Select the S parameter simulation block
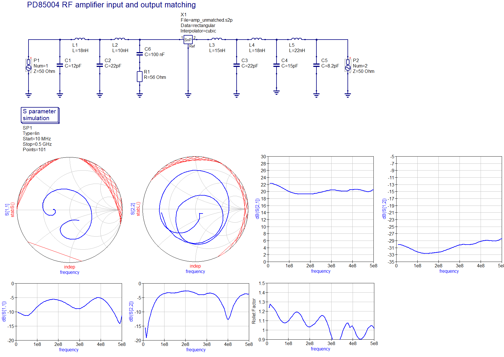 pyautogui.click(x=40, y=115)
